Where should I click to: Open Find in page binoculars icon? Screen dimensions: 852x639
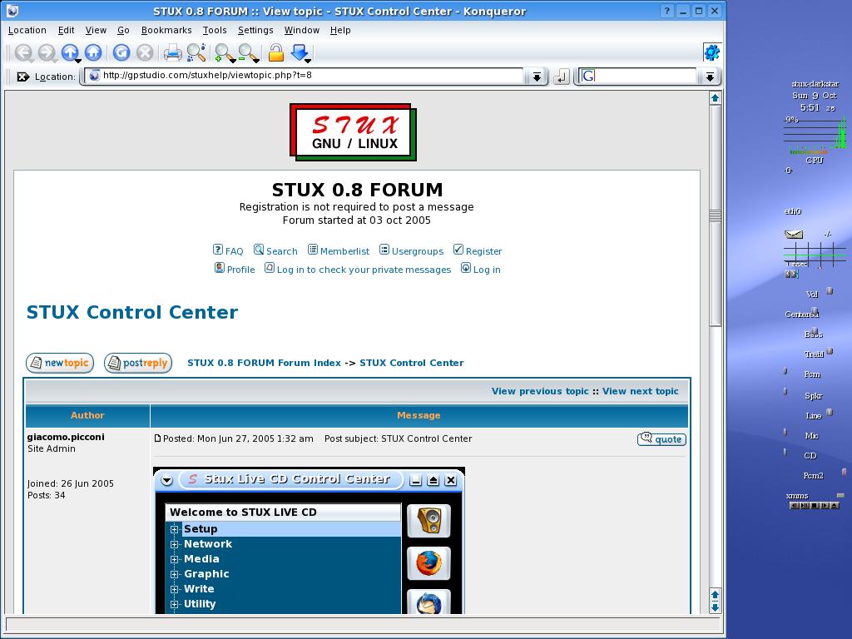(196, 52)
